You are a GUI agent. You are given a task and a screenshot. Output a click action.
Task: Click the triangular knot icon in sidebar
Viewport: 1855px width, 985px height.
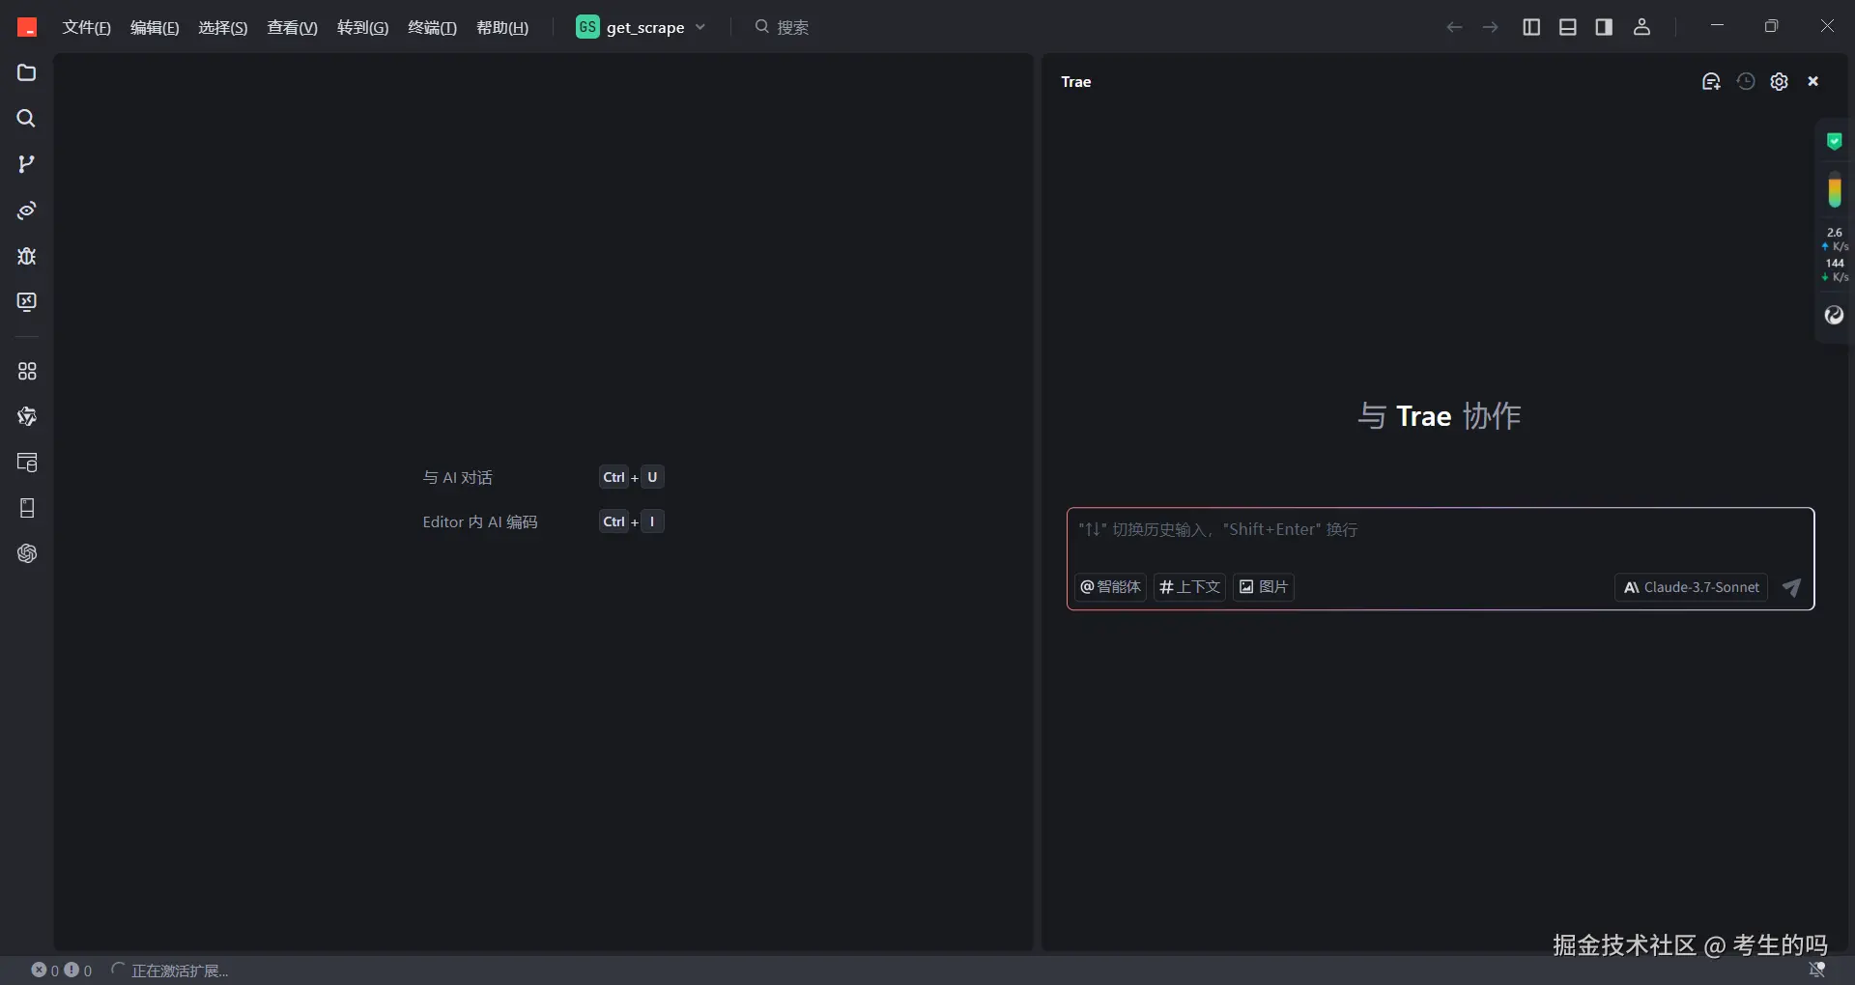pyautogui.click(x=26, y=416)
